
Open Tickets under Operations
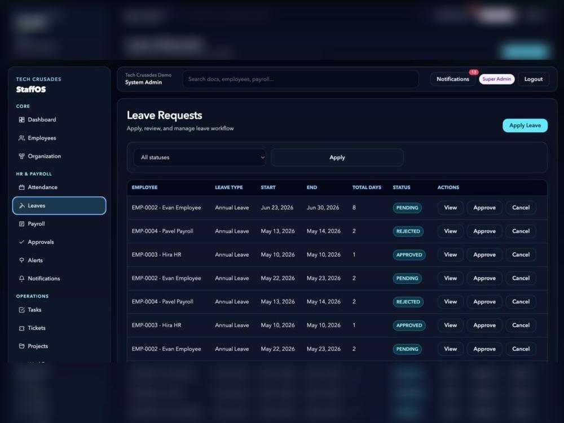[x=59, y=328]
